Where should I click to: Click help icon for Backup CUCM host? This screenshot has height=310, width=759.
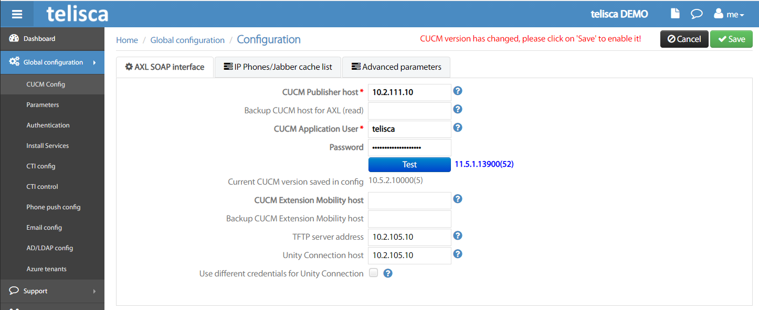point(458,110)
